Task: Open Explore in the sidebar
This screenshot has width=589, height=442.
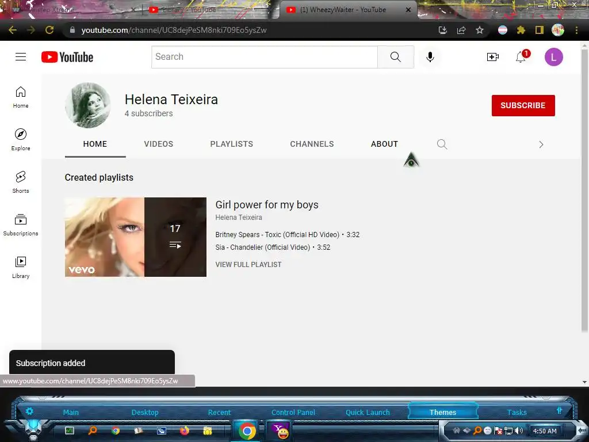Action: click(x=21, y=139)
